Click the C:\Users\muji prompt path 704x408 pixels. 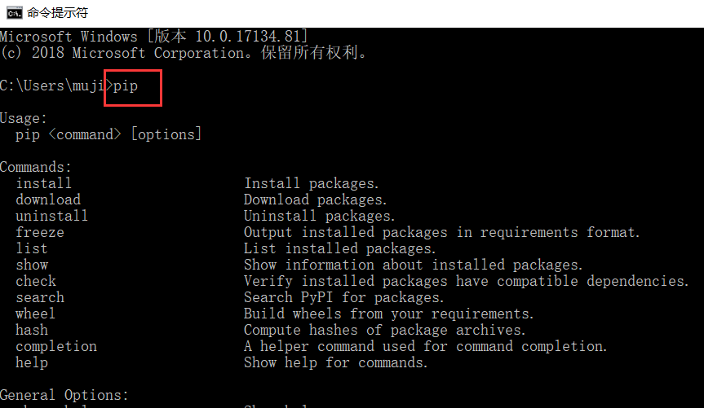pos(53,86)
